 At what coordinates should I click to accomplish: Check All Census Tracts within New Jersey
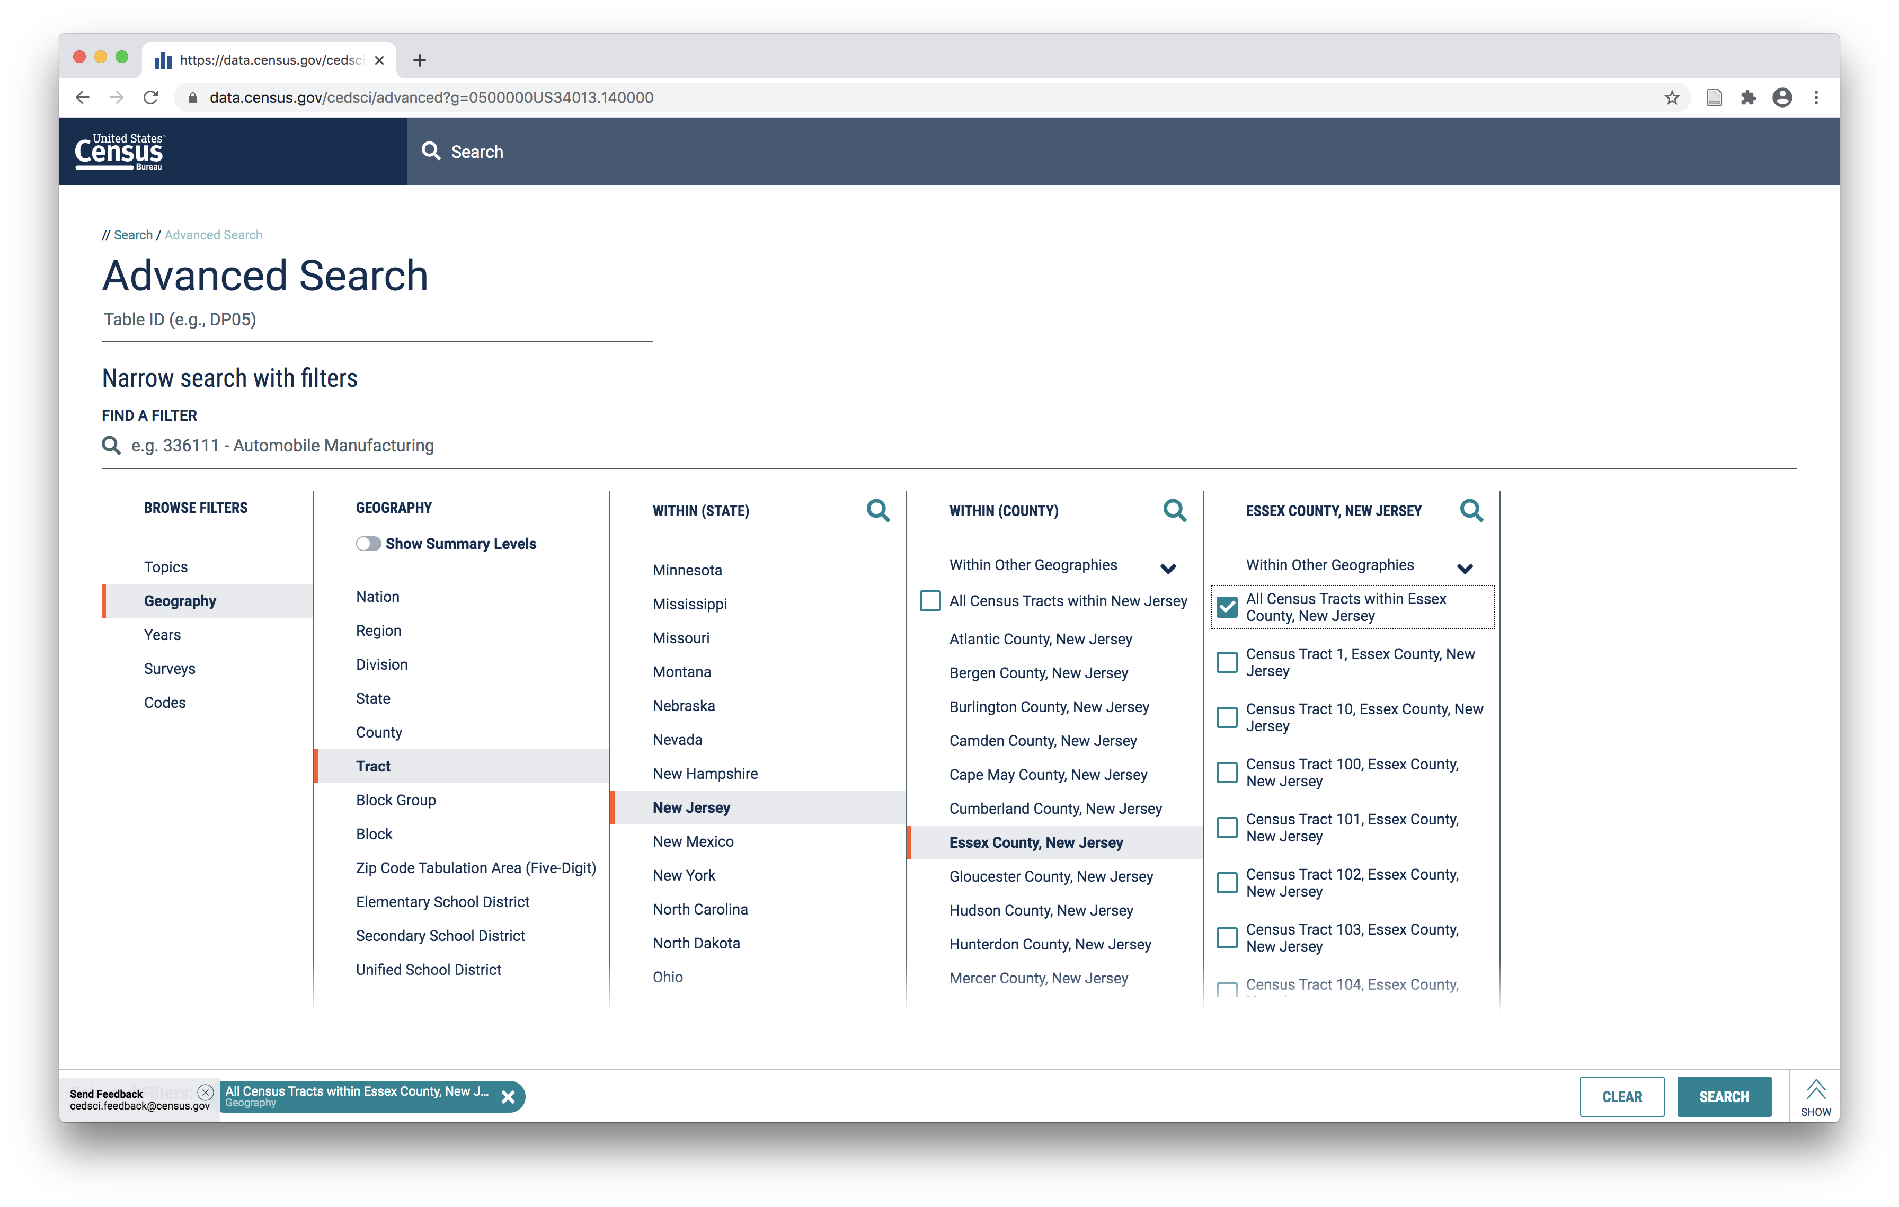[x=930, y=601]
